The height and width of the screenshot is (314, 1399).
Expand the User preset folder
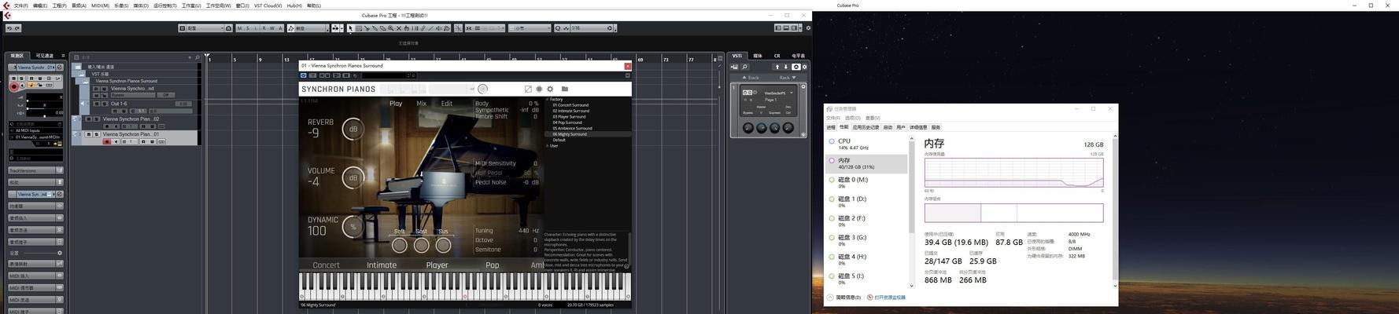[547, 146]
